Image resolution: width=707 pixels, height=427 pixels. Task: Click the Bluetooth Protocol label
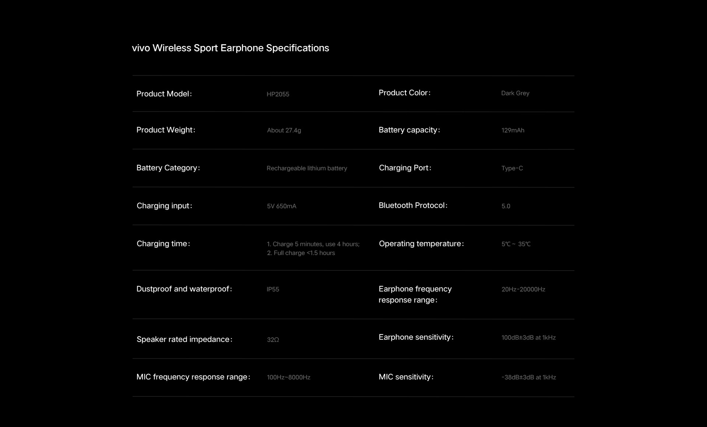point(413,205)
